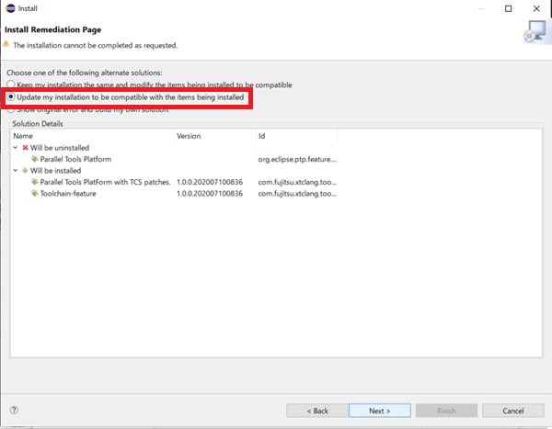552x429 pixels.
Task: Click the red X uninstall icon
Action: pyautogui.click(x=24, y=147)
